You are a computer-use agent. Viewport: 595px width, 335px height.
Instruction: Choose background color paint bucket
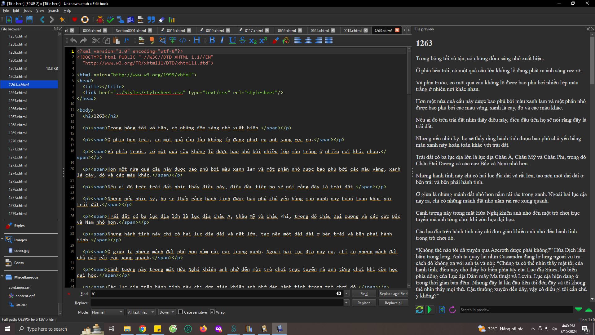(286, 40)
